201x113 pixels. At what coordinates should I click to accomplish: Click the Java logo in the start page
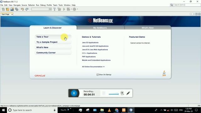164,73
